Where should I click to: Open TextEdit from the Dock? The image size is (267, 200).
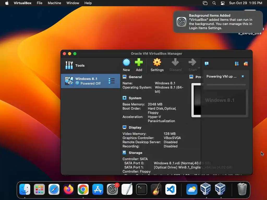(127, 189)
